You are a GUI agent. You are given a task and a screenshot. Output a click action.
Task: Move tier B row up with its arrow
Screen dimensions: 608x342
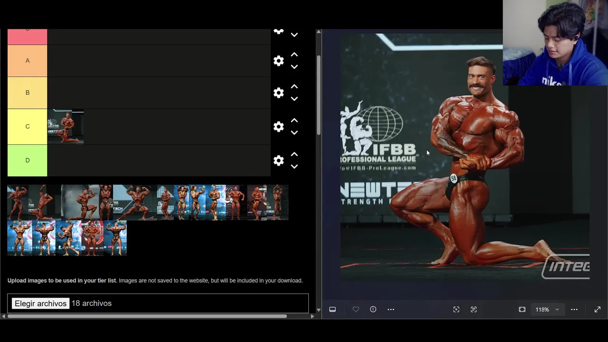[294, 86]
